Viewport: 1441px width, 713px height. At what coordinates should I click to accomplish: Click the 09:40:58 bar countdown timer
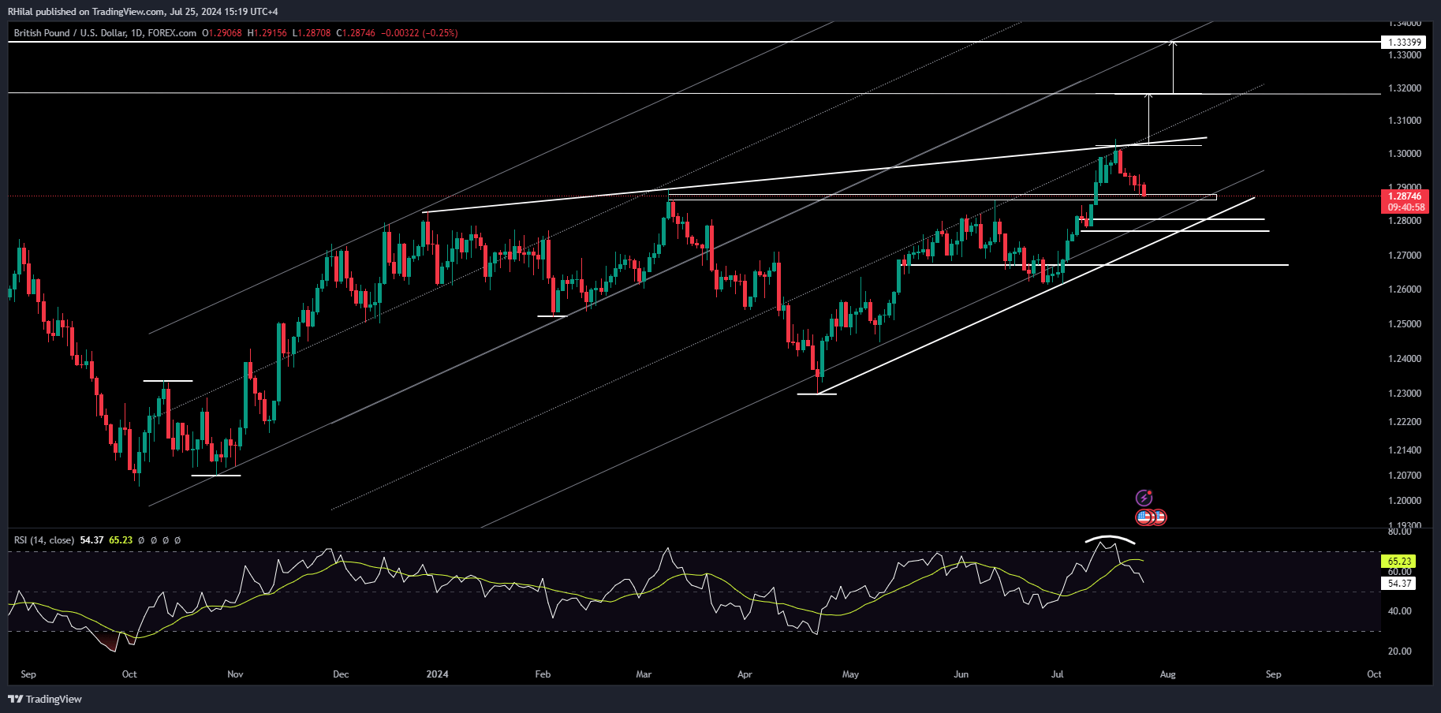pos(1405,207)
